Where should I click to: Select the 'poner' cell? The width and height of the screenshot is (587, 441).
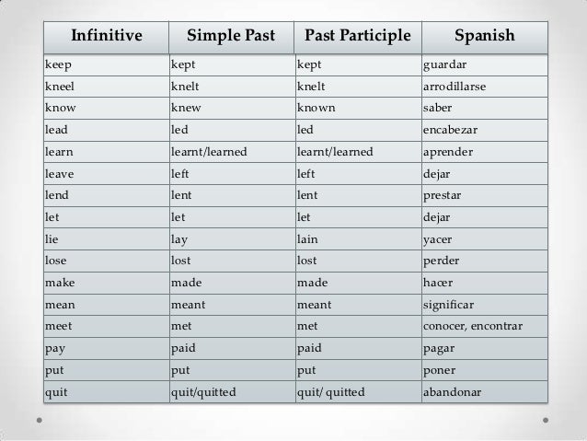point(485,370)
